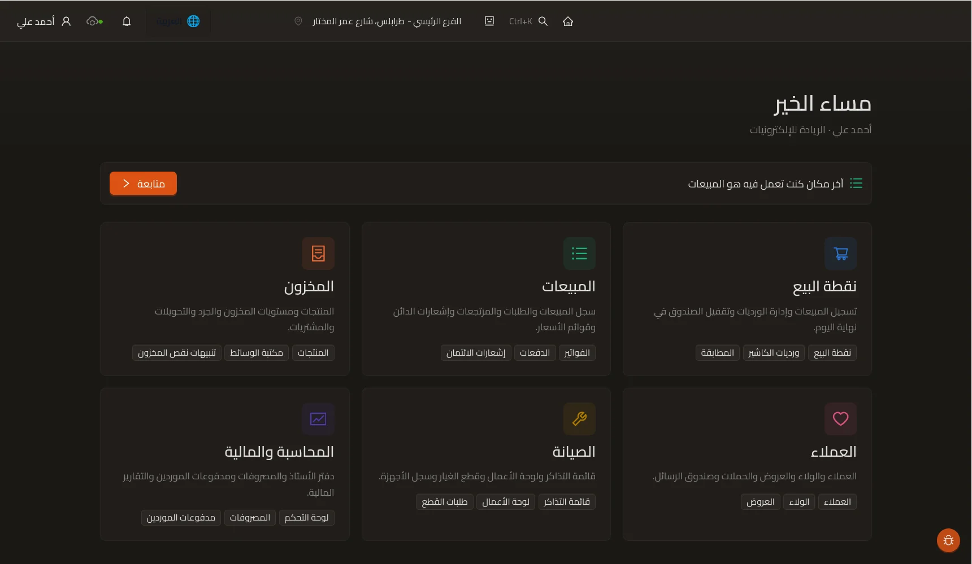This screenshot has height=564, width=972.
Task: Open the maintenance wrench icon
Action: [x=579, y=419]
